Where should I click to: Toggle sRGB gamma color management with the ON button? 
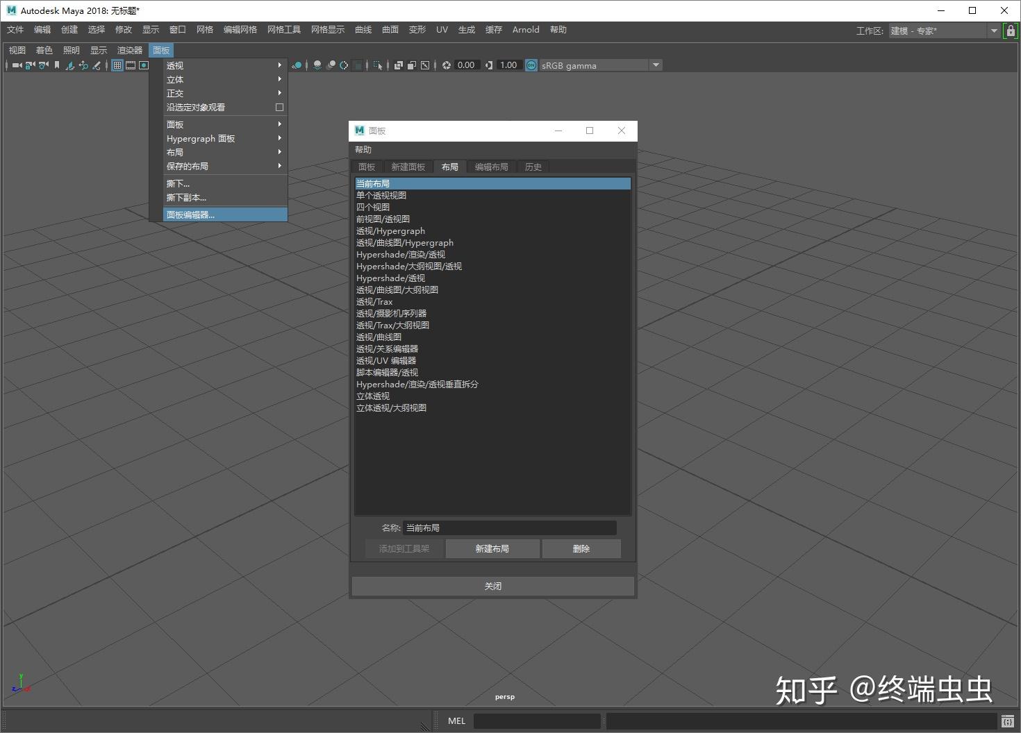click(x=531, y=65)
